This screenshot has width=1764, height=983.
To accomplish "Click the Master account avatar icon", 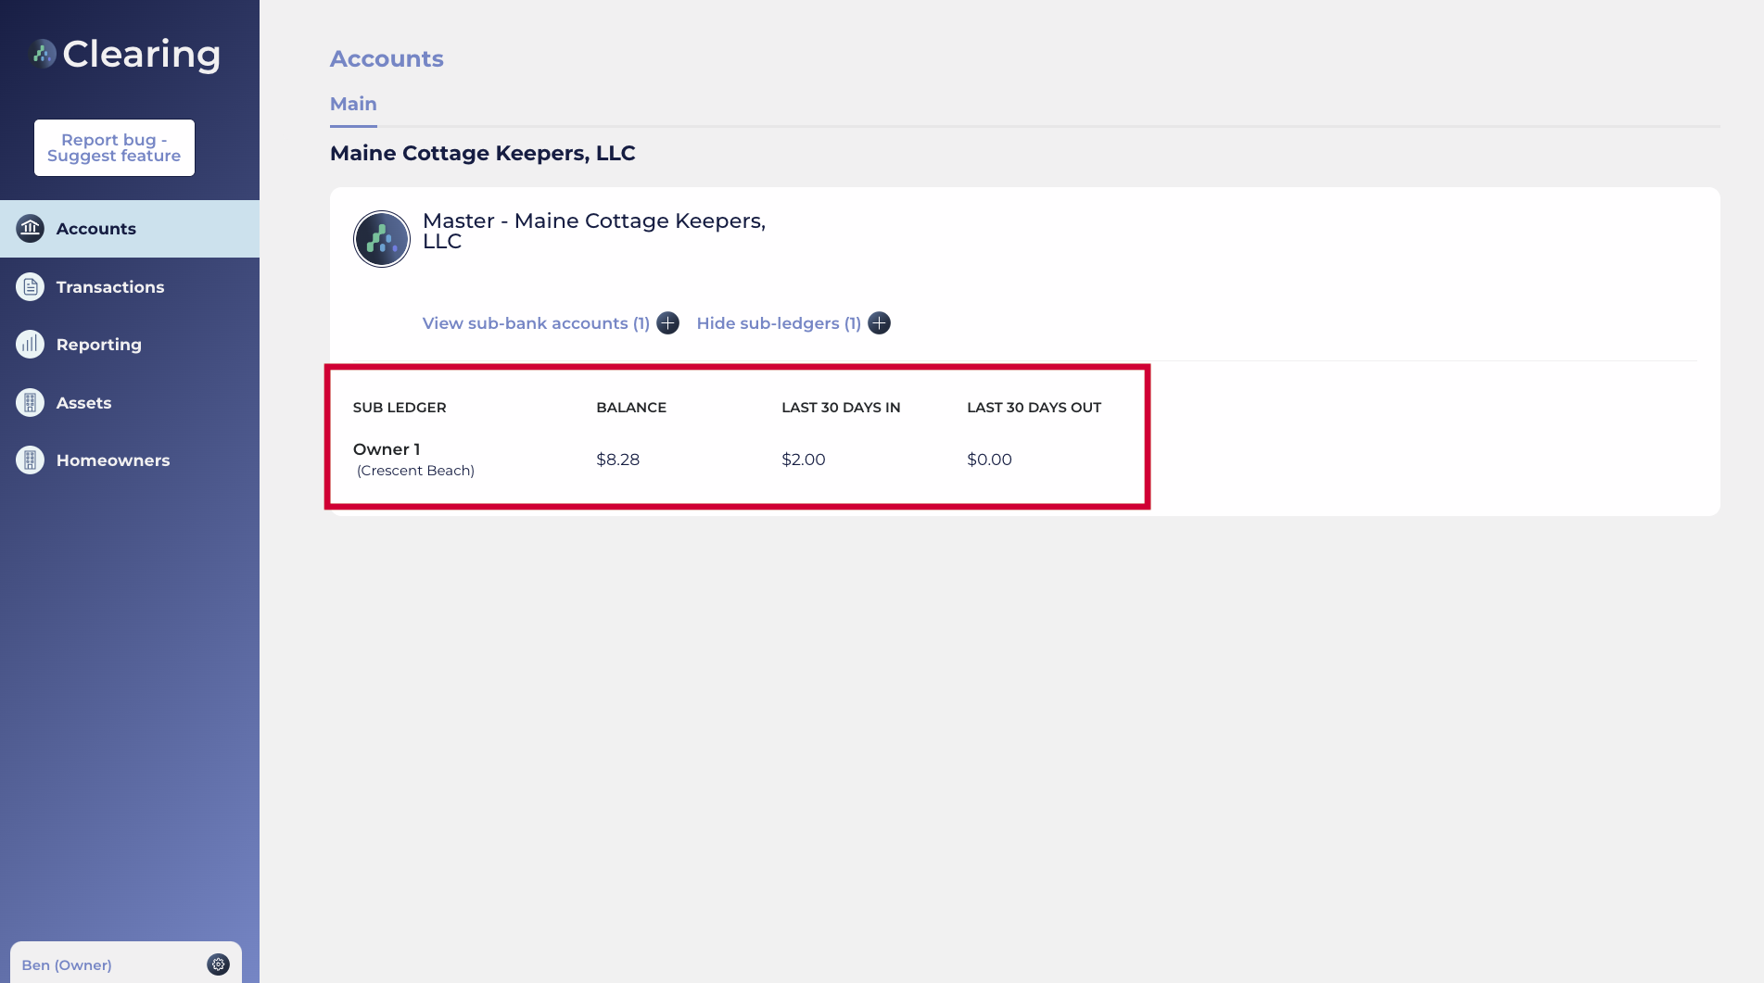I will (x=382, y=239).
